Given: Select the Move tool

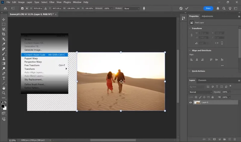Looking at the screenshot, I should pos(4,20).
